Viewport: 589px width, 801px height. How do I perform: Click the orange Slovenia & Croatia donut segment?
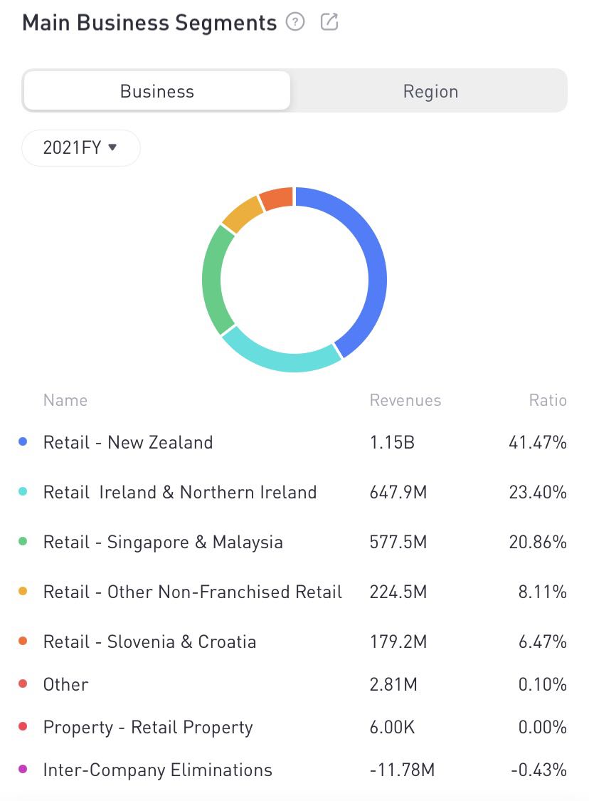276,198
